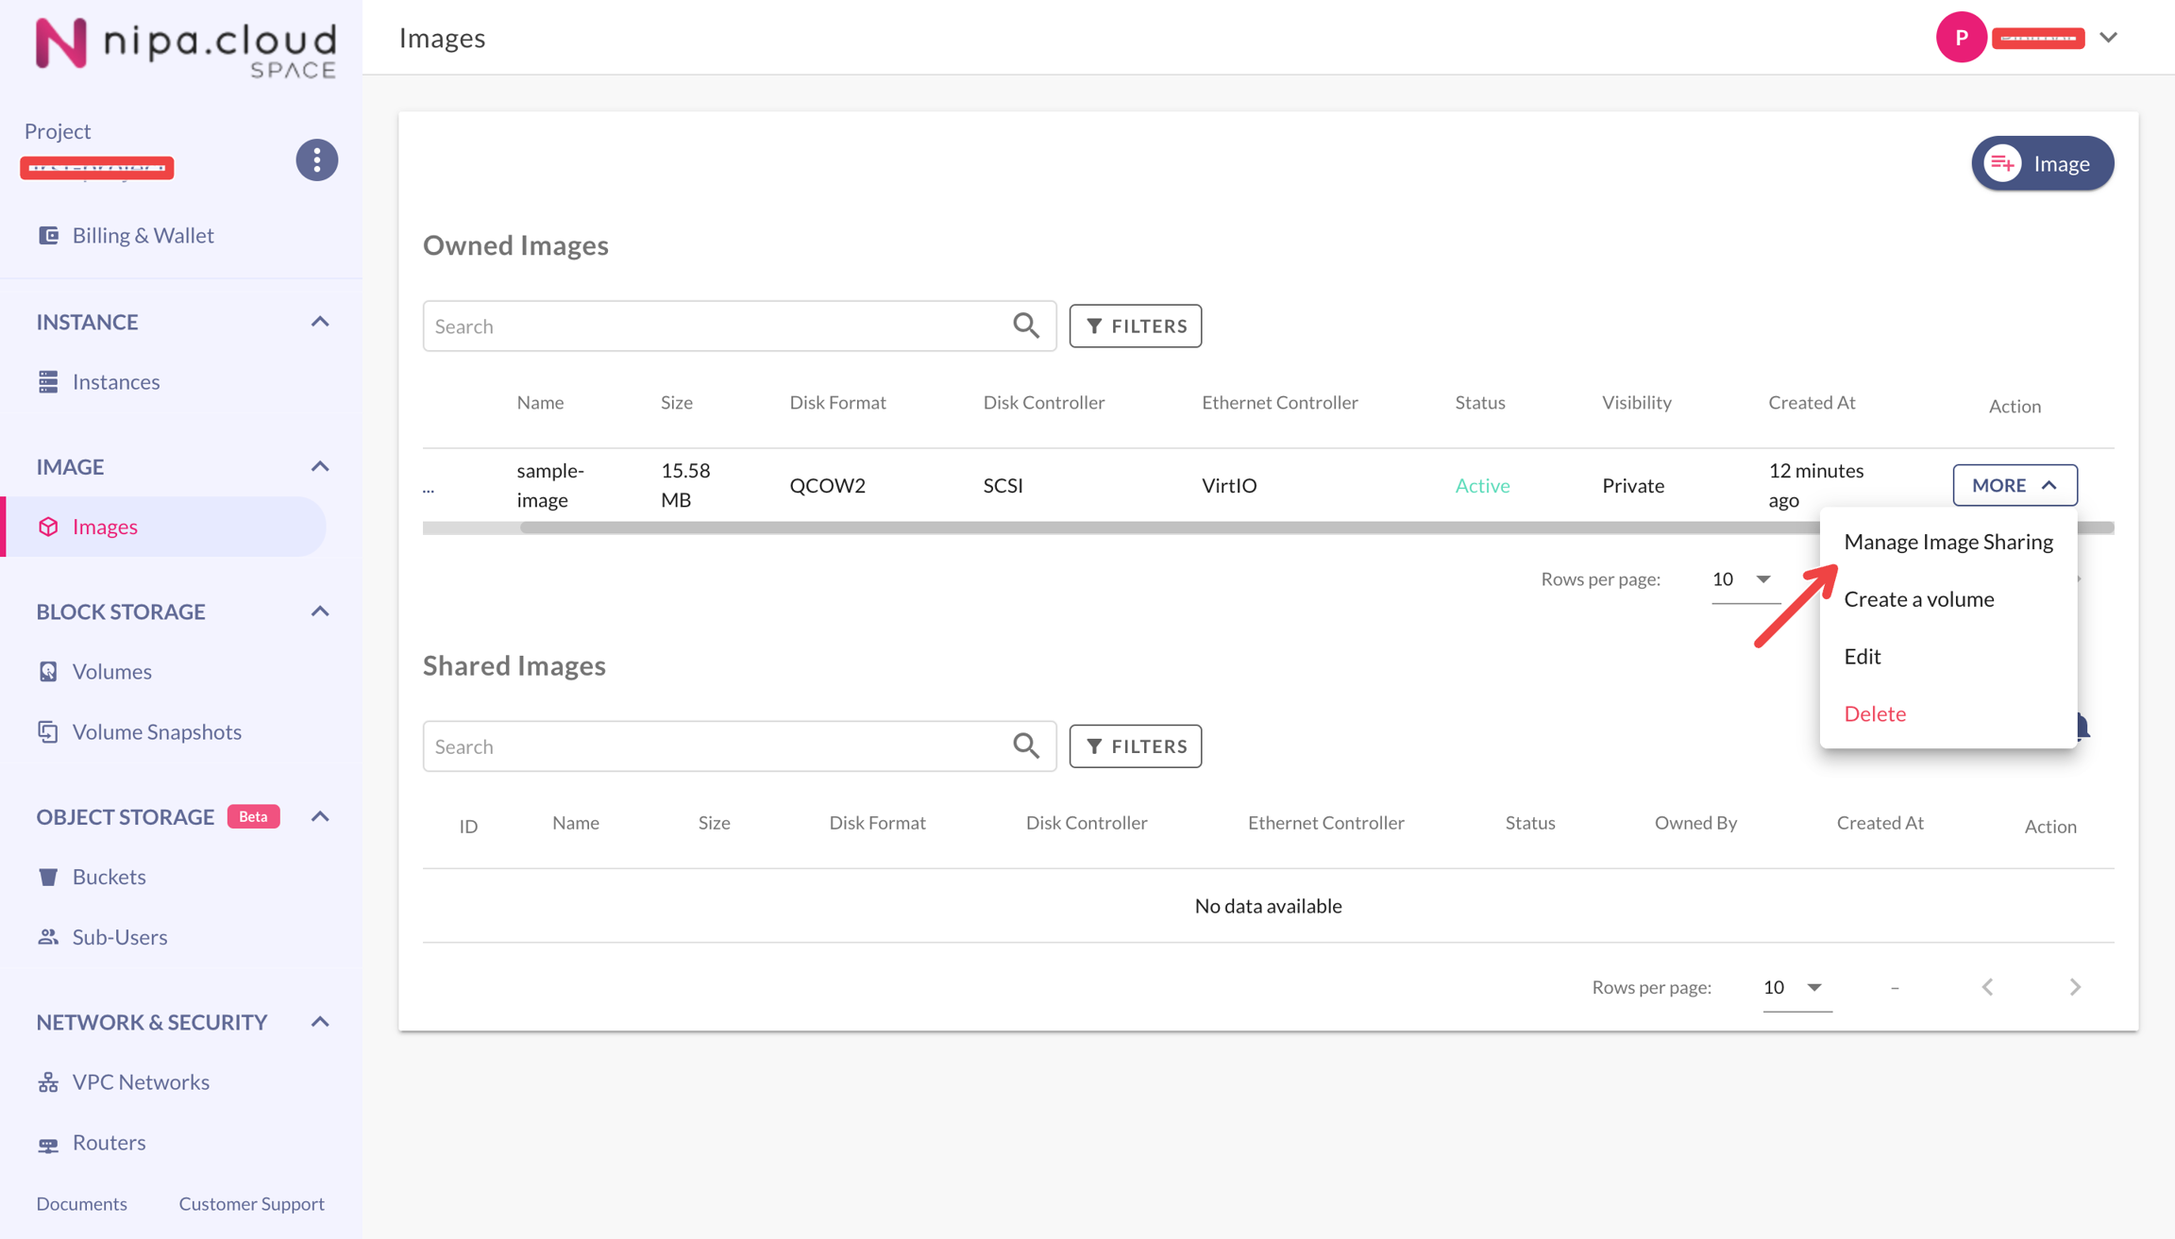Click the Volumes sidebar icon

(x=48, y=671)
